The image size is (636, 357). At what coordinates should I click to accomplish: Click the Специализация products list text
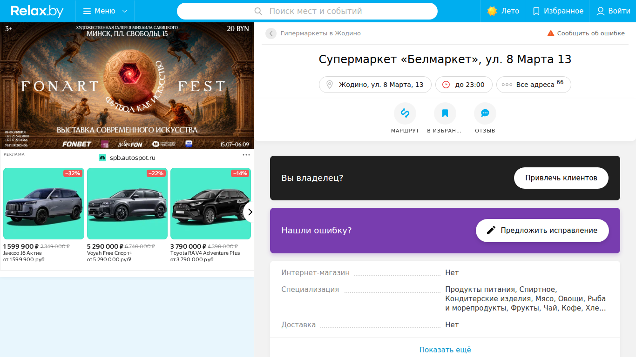[x=526, y=298]
